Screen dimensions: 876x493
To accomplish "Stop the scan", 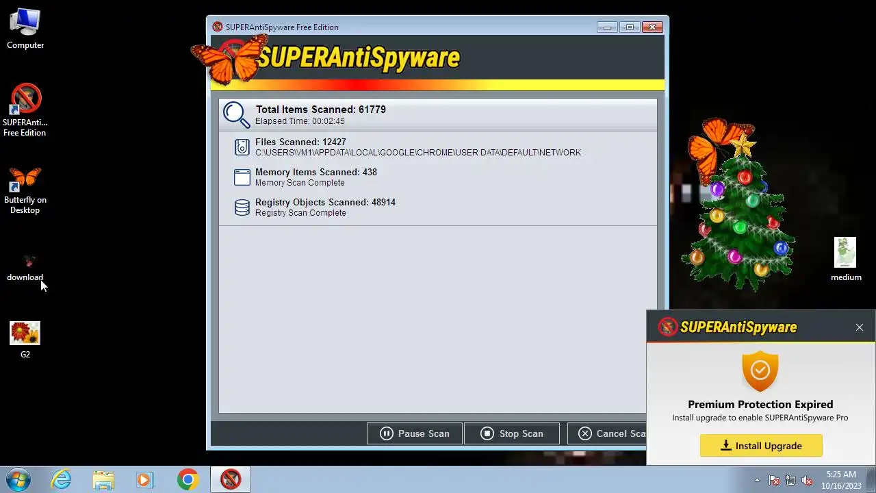I will tap(512, 433).
